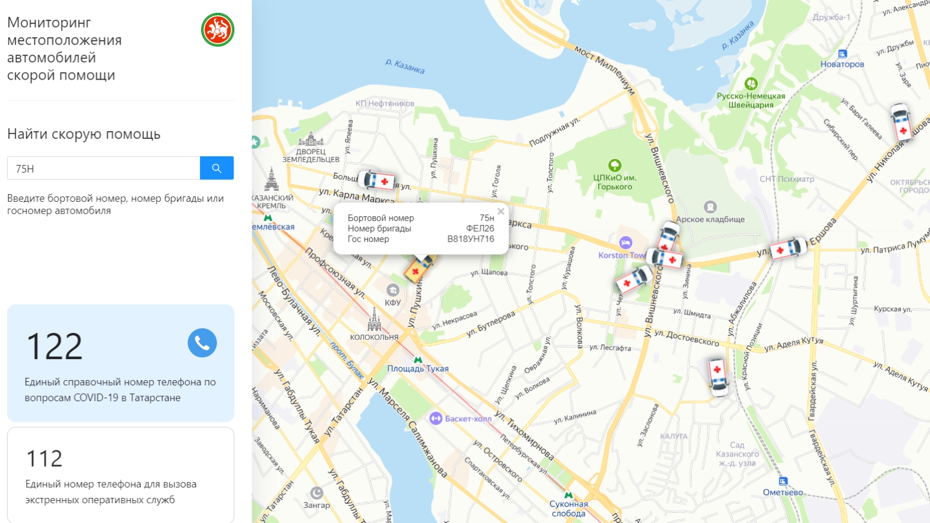The width and height of the screenshot is (930, 523).
Task: Click the Arskoe cemetery icon
Action: (x=710, y=206)
